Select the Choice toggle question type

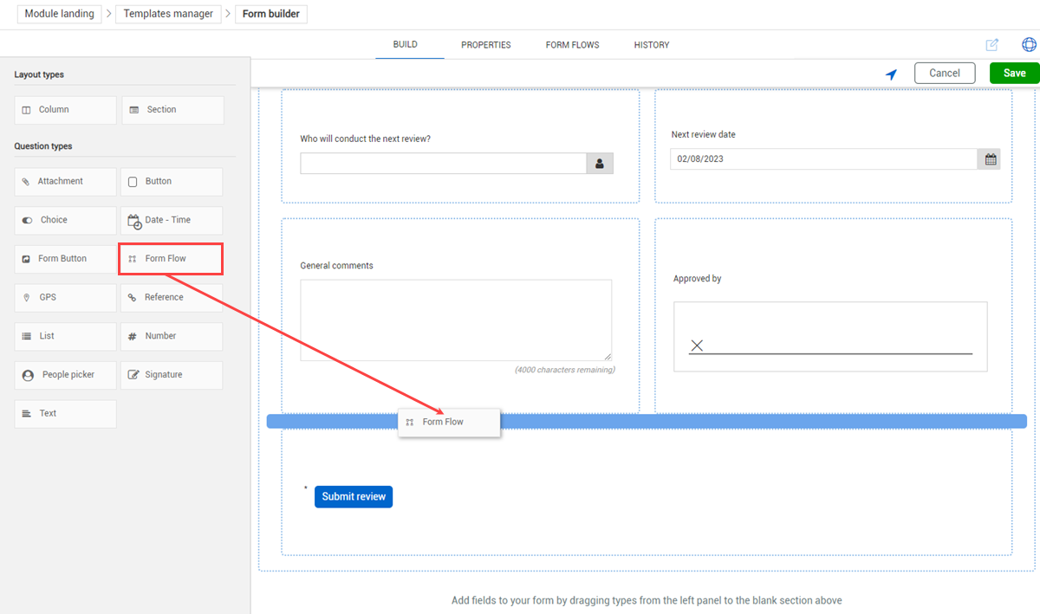pyautogui.click(x=65, y=221)
